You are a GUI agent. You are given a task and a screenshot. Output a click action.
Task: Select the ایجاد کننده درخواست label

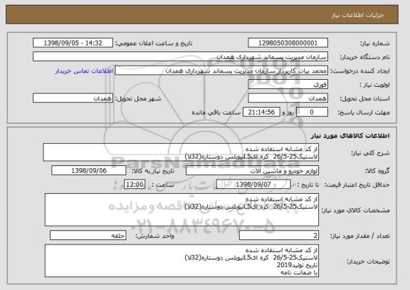click(x=360, y=71)
